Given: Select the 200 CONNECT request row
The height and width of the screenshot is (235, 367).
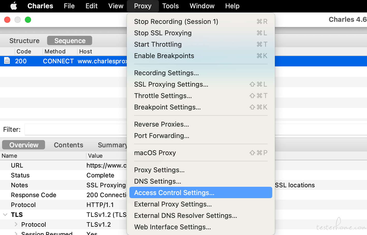Looking at the screenshot, I should tap(63, 61).
